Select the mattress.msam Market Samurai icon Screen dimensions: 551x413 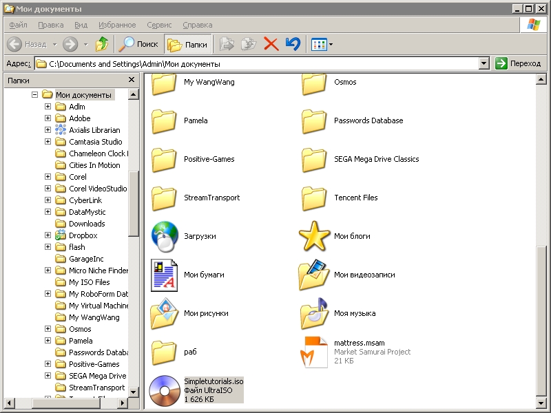click(314, 352)
